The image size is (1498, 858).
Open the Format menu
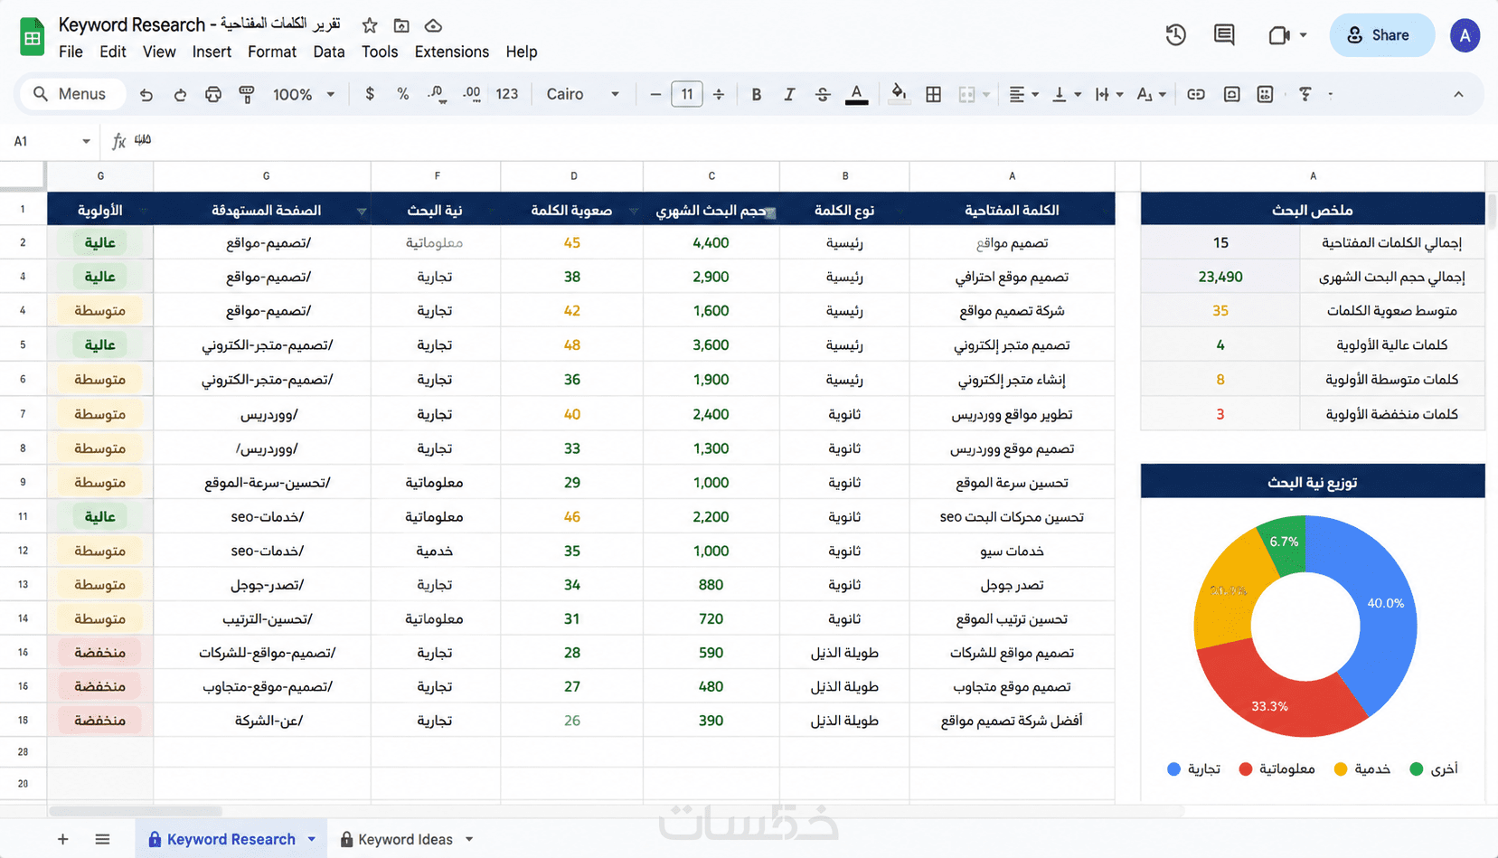click(272, 52)
